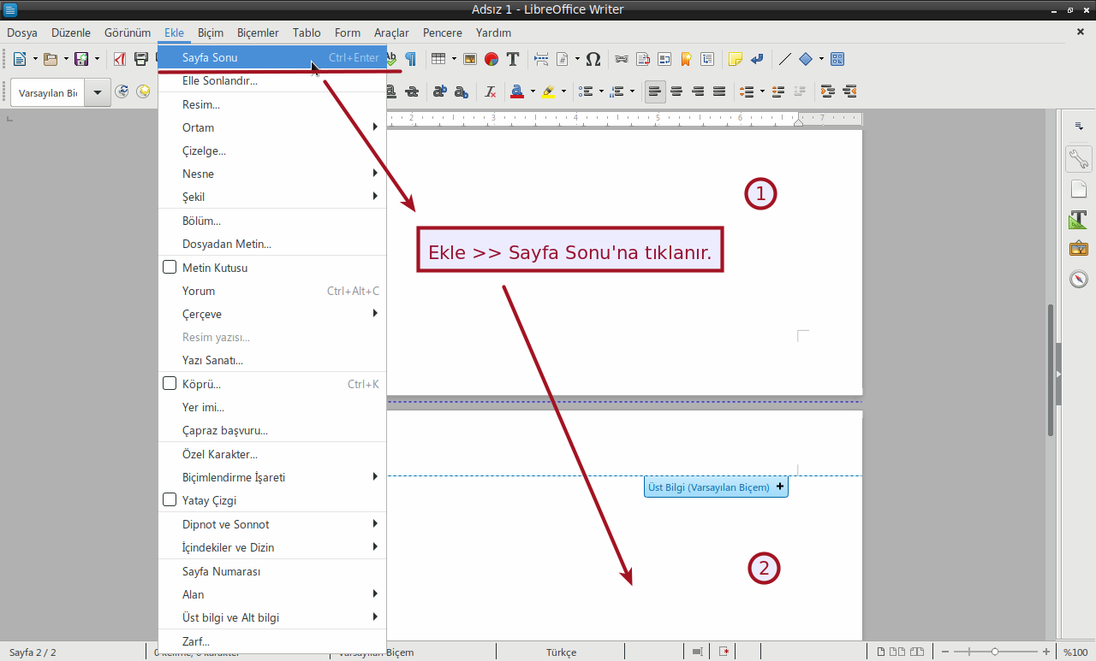Expand the Çerçeve submenu

click(x=272, y=314)
